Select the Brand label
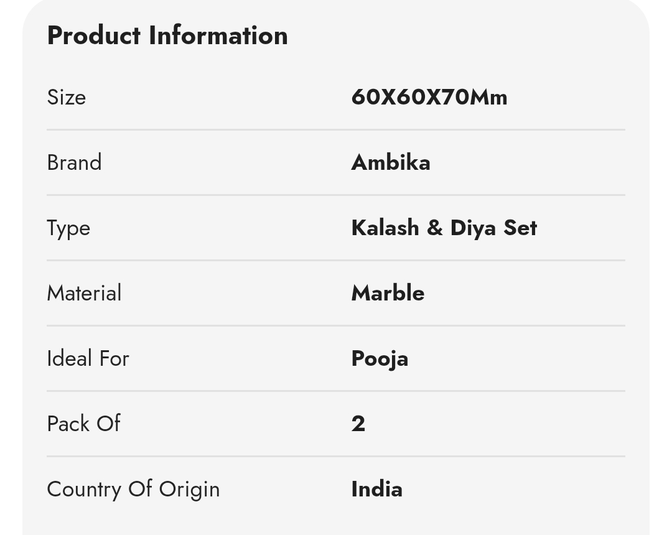 (74, 163)
